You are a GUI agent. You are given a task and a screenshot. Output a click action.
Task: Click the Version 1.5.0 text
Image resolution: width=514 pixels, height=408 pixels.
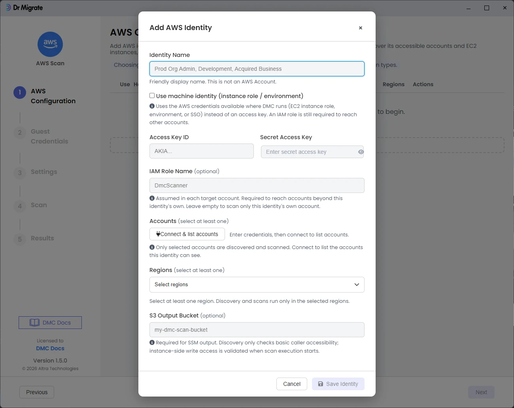[50, 361]
